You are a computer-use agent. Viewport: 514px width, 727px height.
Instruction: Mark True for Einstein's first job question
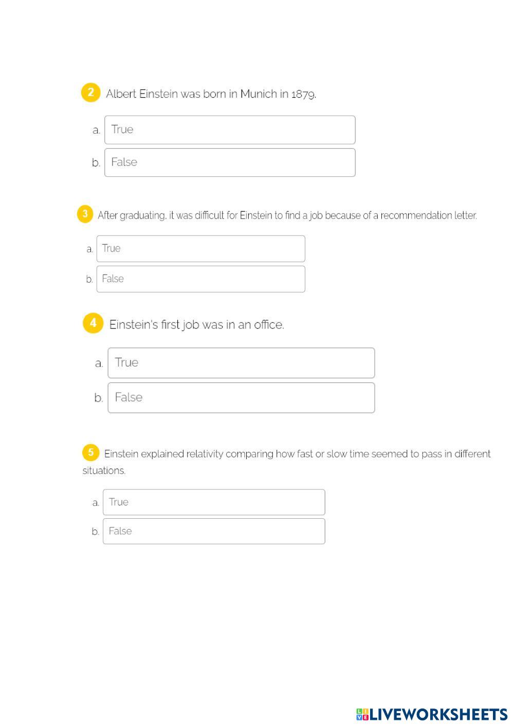pos(241,363)
